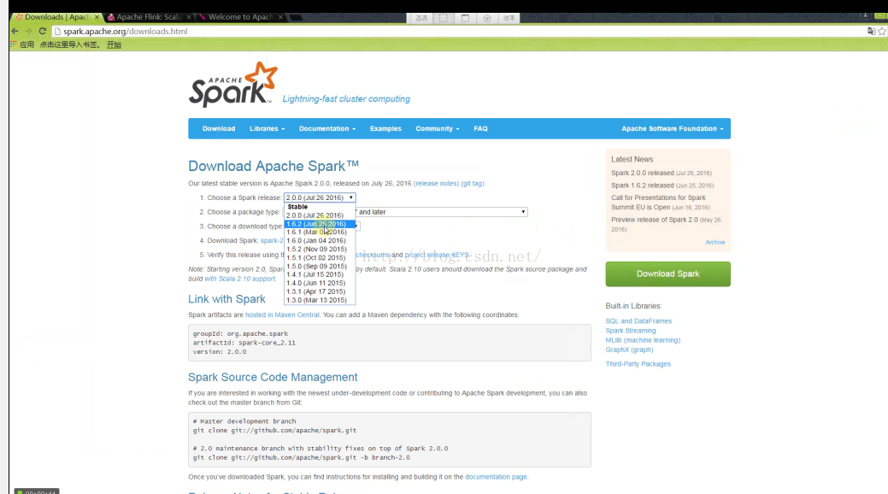This screenshot has height=494, width=888.
Task: Close the Downloads | Apache Spark tab
Action: click(x=97, y=17)
